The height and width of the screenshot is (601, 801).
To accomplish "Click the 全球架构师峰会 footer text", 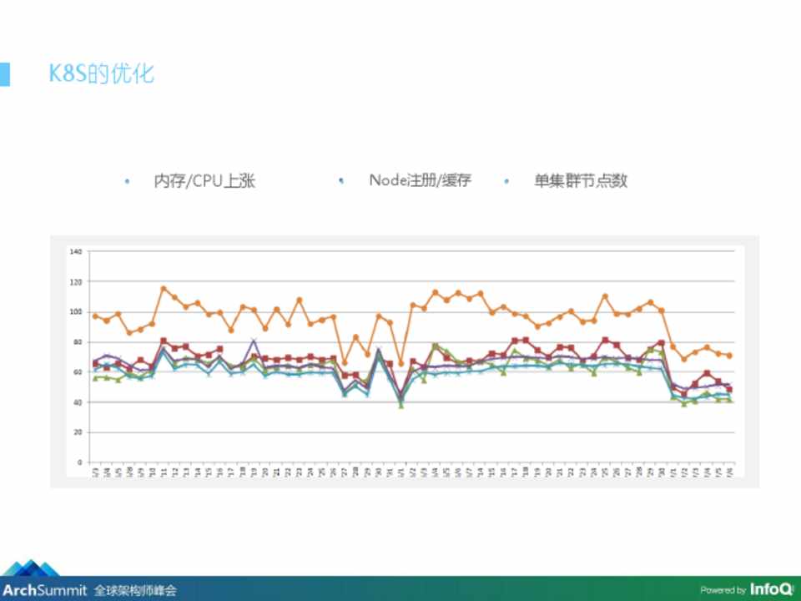I will click(x=135, y=590).
